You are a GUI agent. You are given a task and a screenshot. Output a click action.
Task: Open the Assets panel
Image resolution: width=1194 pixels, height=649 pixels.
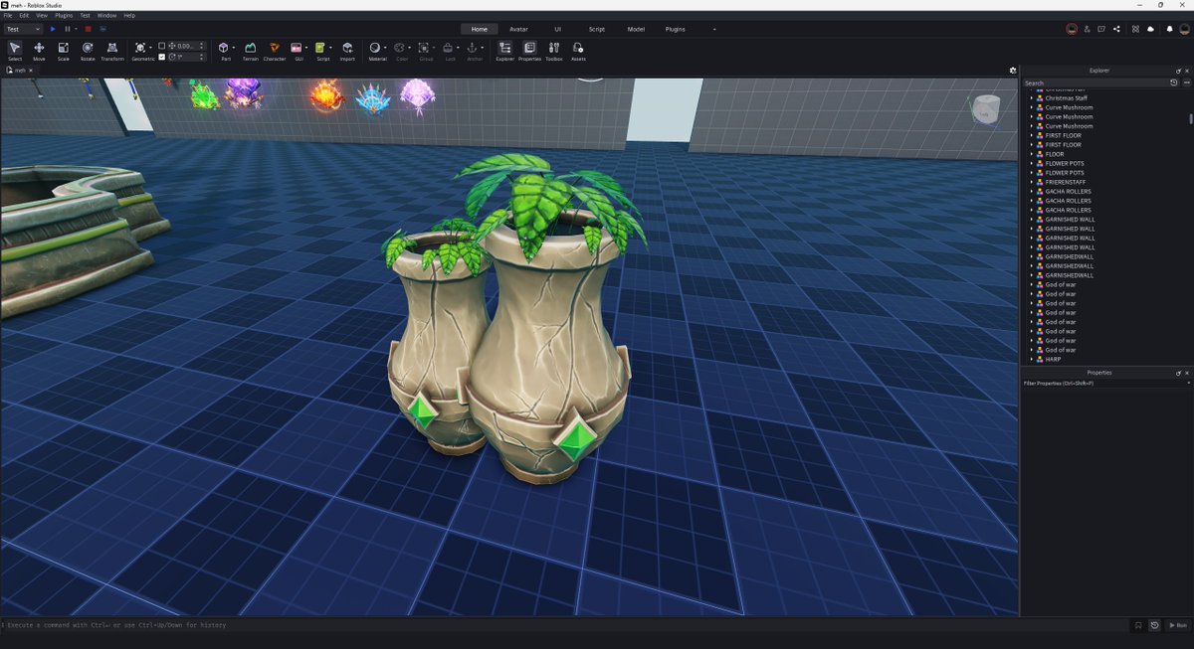578,51
